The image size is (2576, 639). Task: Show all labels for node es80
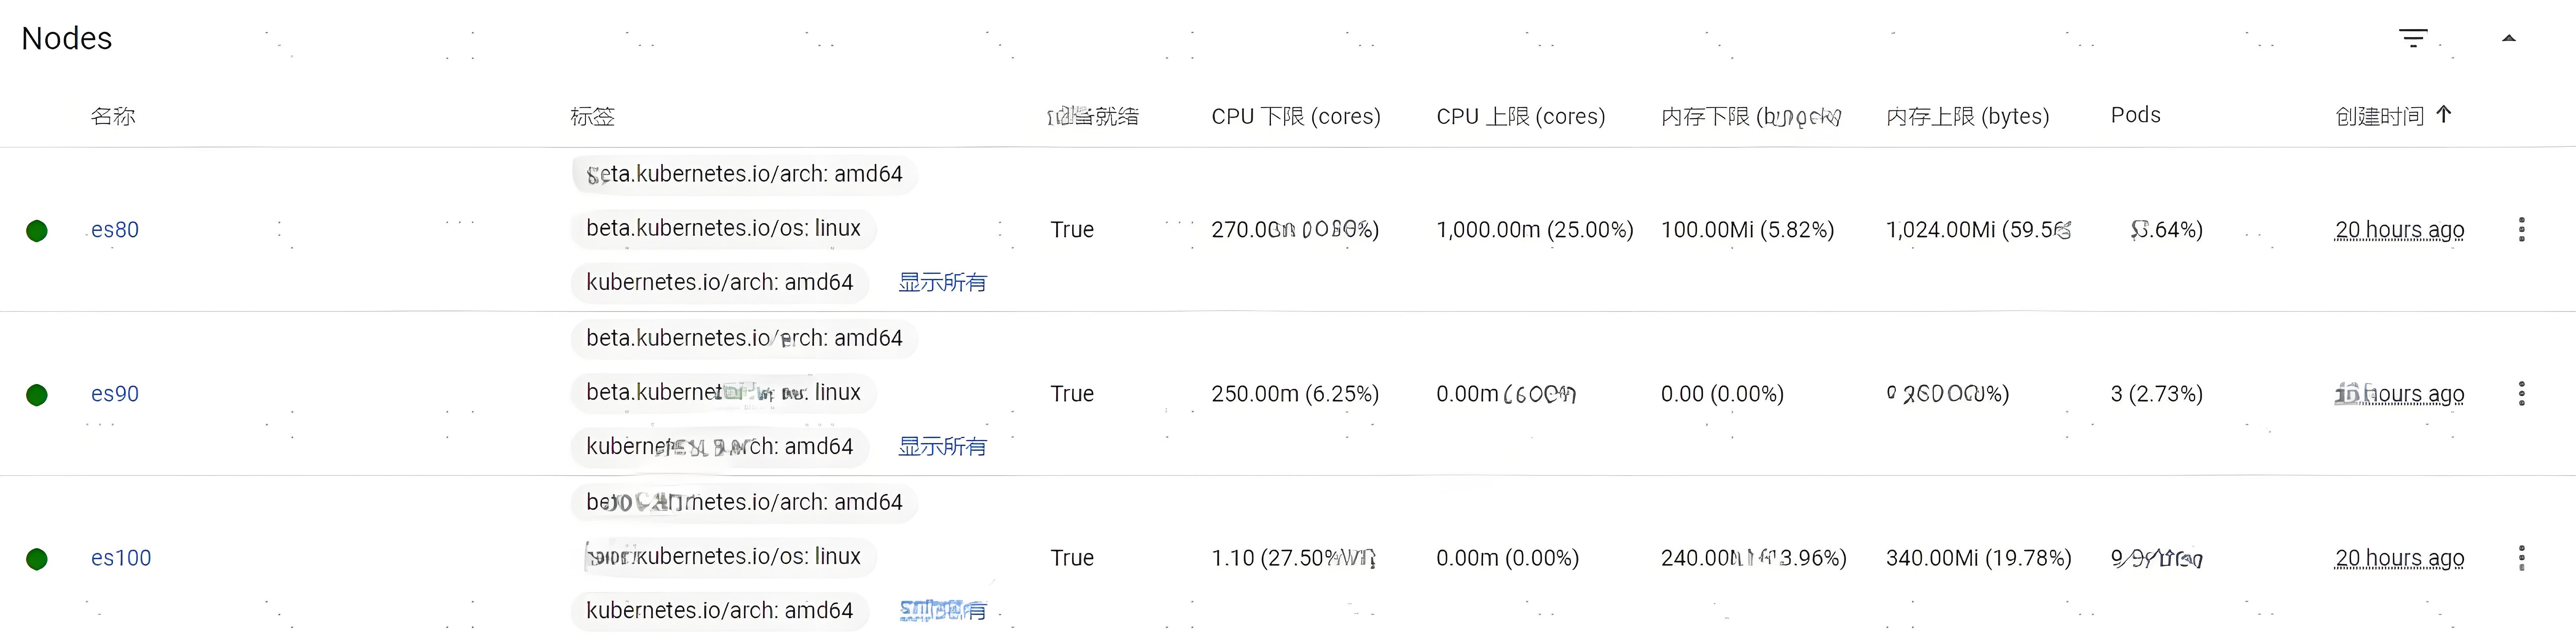(x=942, y=283)
